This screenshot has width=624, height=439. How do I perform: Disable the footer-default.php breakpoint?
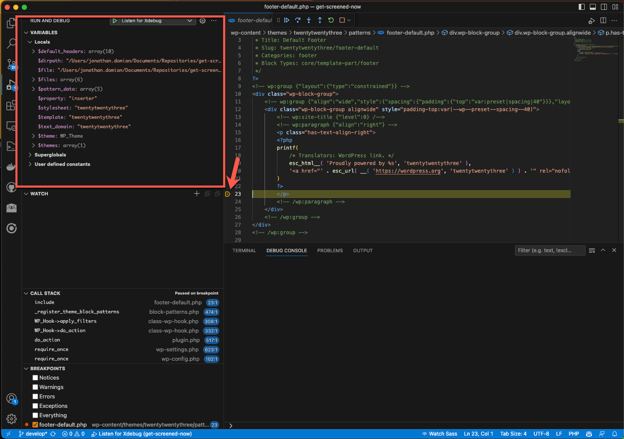point(35,424)
